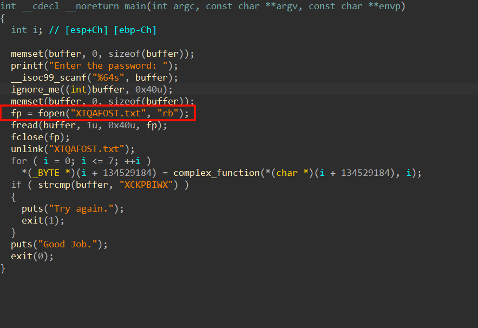Select the fread(buffer, 1u, 0x40u, fp) line
This screenshot has height=328, width=478.
point(89,125)
